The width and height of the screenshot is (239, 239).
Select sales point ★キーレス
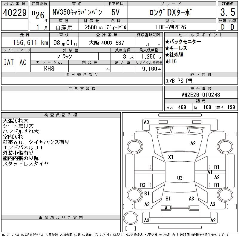(176, 48)
